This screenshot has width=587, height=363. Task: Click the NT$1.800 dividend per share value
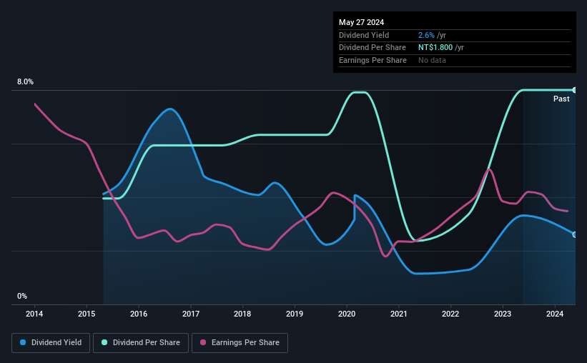(x=435, y=48)
